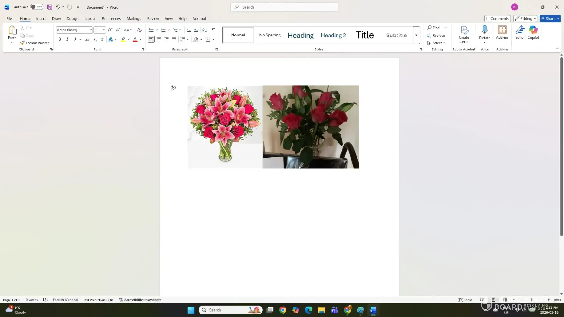Switch to the Layout tab

90,19
